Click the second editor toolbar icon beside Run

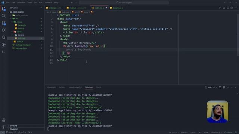pyautogui.click(x=224, y=8)
